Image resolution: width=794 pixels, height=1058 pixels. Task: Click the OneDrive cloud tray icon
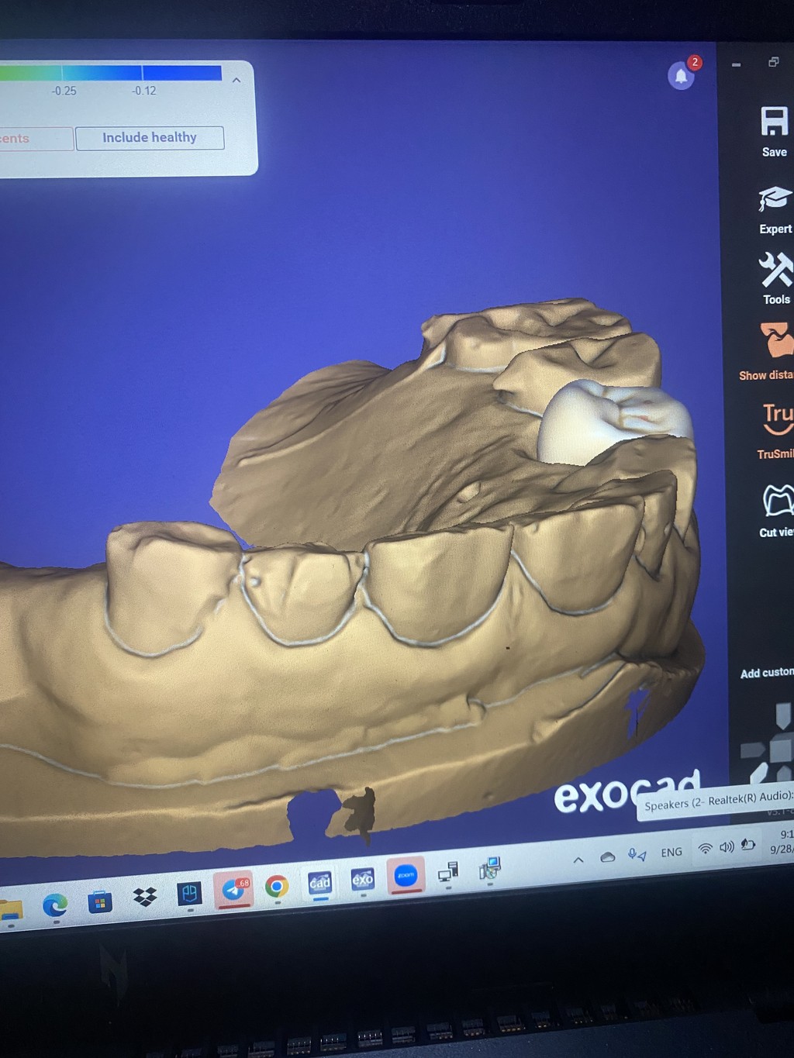pos(608,857)
